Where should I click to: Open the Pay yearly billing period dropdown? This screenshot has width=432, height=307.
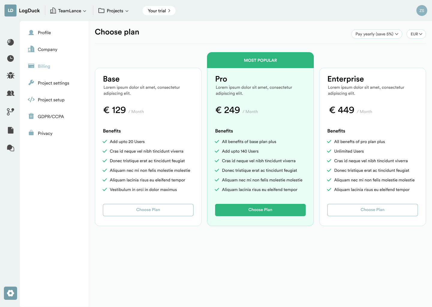(x=376, y=34)
